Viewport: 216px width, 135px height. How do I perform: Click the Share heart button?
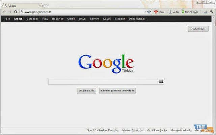coord(159,12)
